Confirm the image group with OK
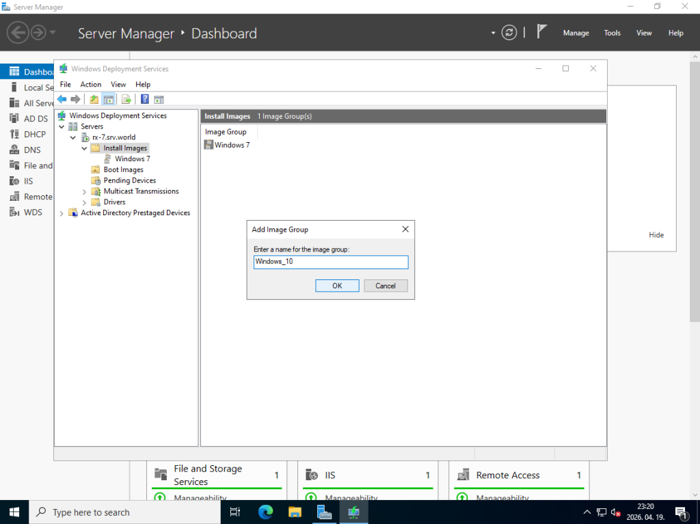 (337, 286)
